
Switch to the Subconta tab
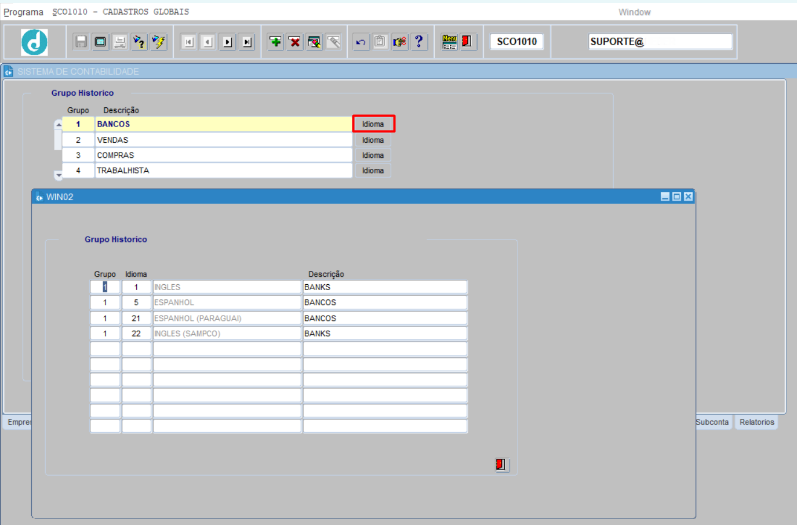pos(712,422)
